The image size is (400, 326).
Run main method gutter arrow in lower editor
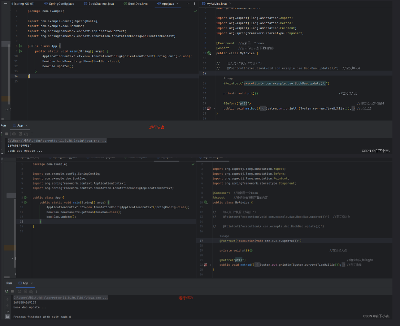[26, 202]
